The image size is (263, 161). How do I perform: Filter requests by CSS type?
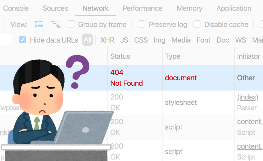(x=141, y=40)
